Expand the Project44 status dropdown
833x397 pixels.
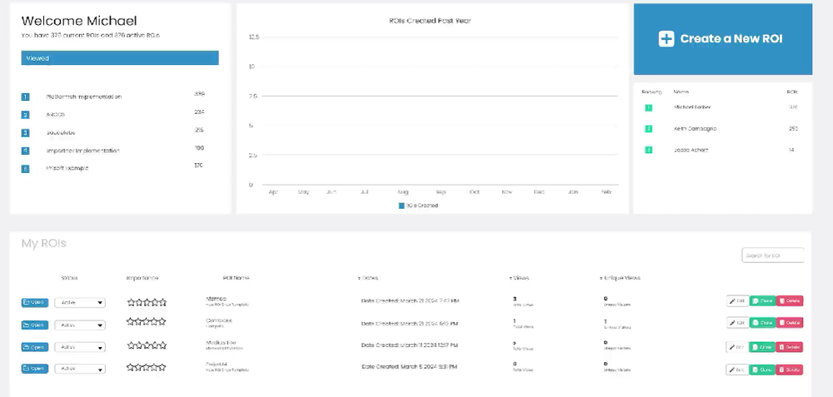(80, 369)
